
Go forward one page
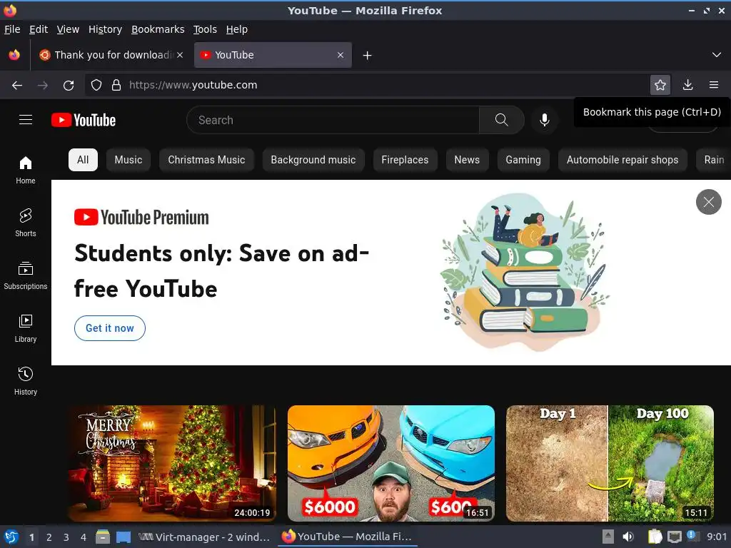(x=42, y=86)
